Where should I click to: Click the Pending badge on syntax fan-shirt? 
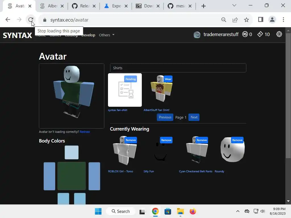(x=130, y=79)
